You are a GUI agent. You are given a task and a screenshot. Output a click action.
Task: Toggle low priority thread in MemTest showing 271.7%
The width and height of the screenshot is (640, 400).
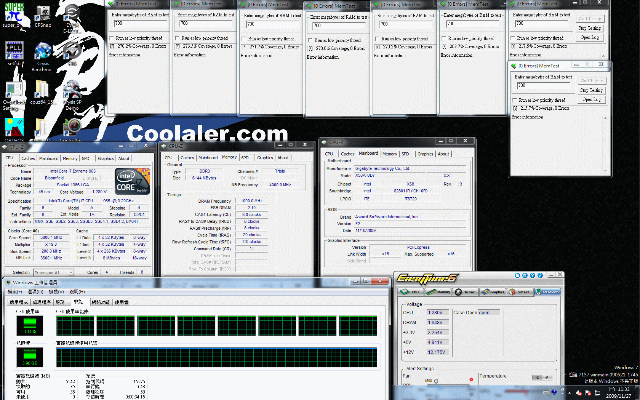244,39
